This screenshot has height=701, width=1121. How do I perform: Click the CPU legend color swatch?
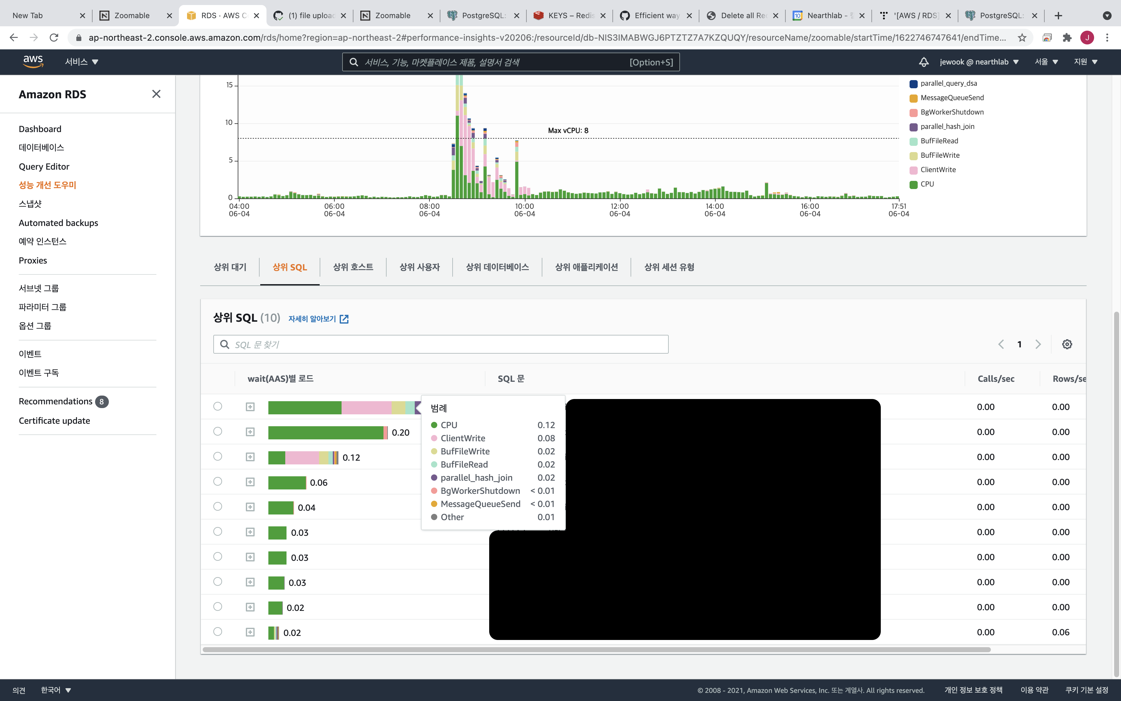click(x=914, y=185)
